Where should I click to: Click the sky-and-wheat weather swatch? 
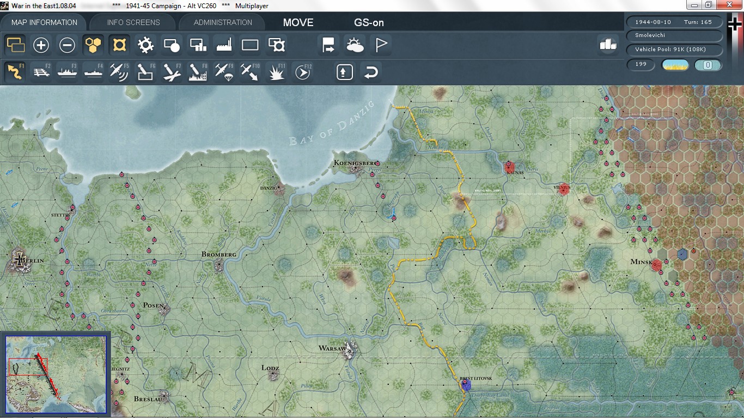click(x=675, y=65)
